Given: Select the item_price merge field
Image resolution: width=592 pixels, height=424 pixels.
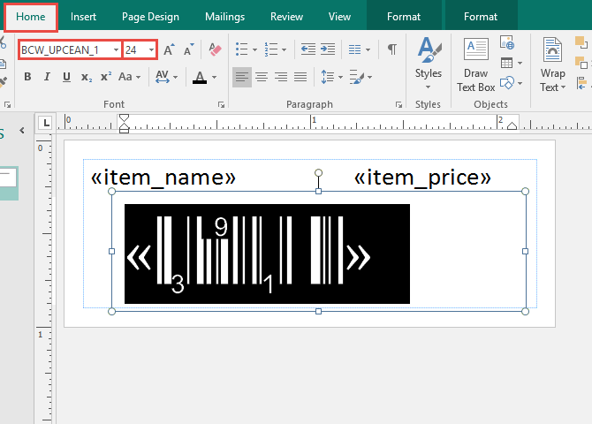Looking at the screenshot, I should (x=422, y=177).
